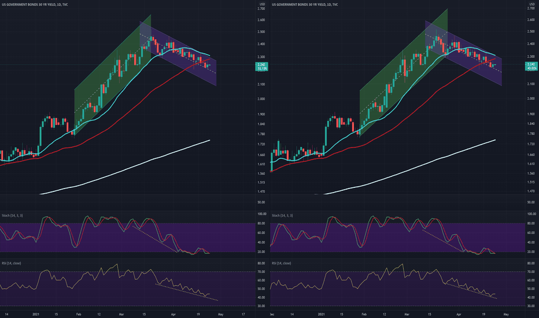539x318 pixels.
Task: Select the dotted trendline on left Stoch pane
Action: pyautogui.click(x=154, y=239)
